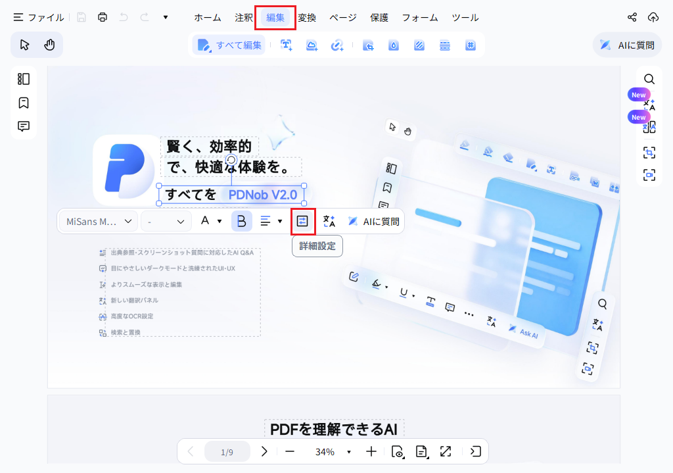The image size is (673, 473).
Task: Expand the quick access dropdown arrow
Action: [x=166, y=17]
